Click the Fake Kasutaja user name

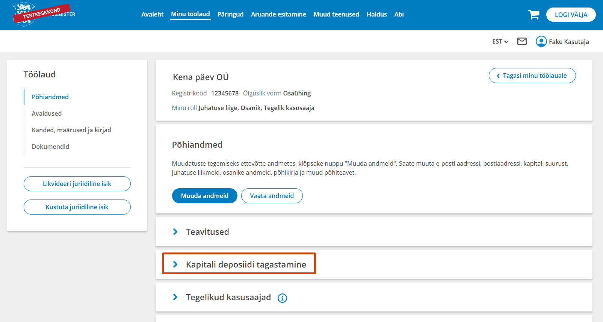(x=569, y=42)
